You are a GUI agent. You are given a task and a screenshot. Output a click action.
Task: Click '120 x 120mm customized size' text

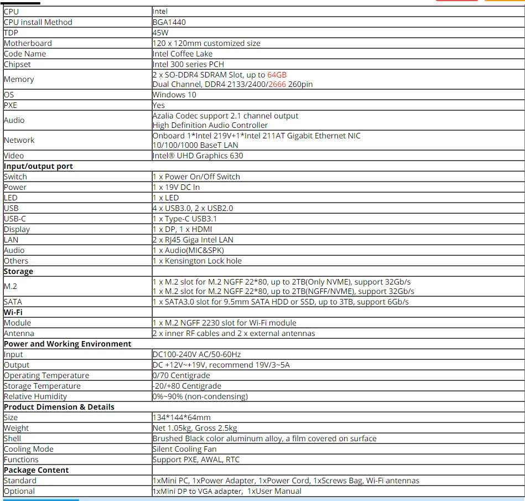coord(206,43)
